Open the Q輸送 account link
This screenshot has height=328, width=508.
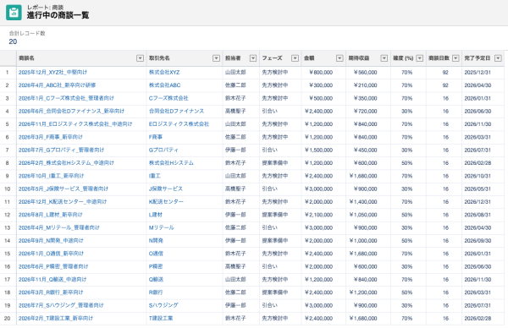(156, 280)
